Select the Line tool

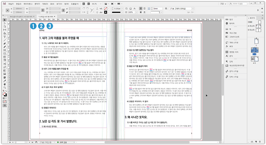click(5, 40)
